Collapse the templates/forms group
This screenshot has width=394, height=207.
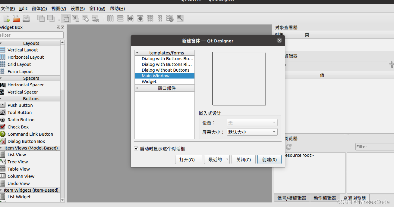138,52
